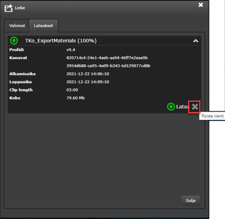This screenshot has height=219, width=225.
Task: Click the TKo_ExportMaterials (100%) header title
Action: coord(61,41)
